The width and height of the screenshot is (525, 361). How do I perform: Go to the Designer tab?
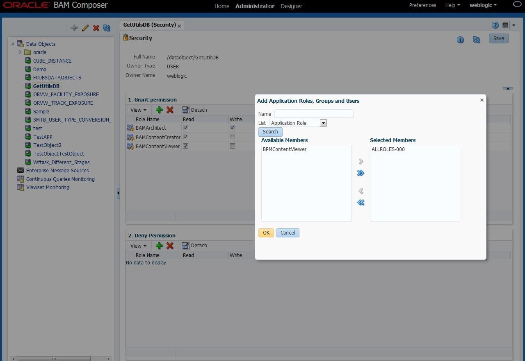[x=291, y=6]
